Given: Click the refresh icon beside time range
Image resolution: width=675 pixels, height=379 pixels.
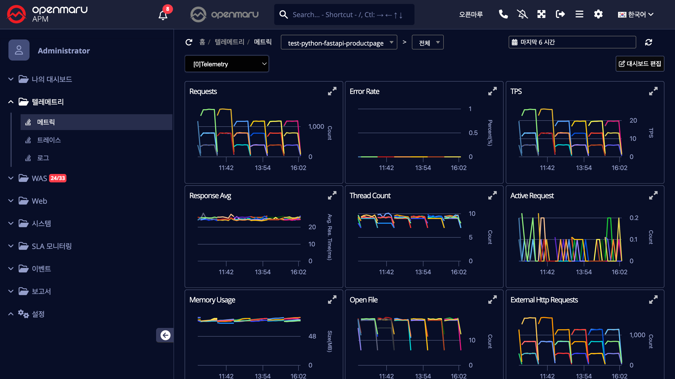Looking at the screenshot, I should 649,42.
